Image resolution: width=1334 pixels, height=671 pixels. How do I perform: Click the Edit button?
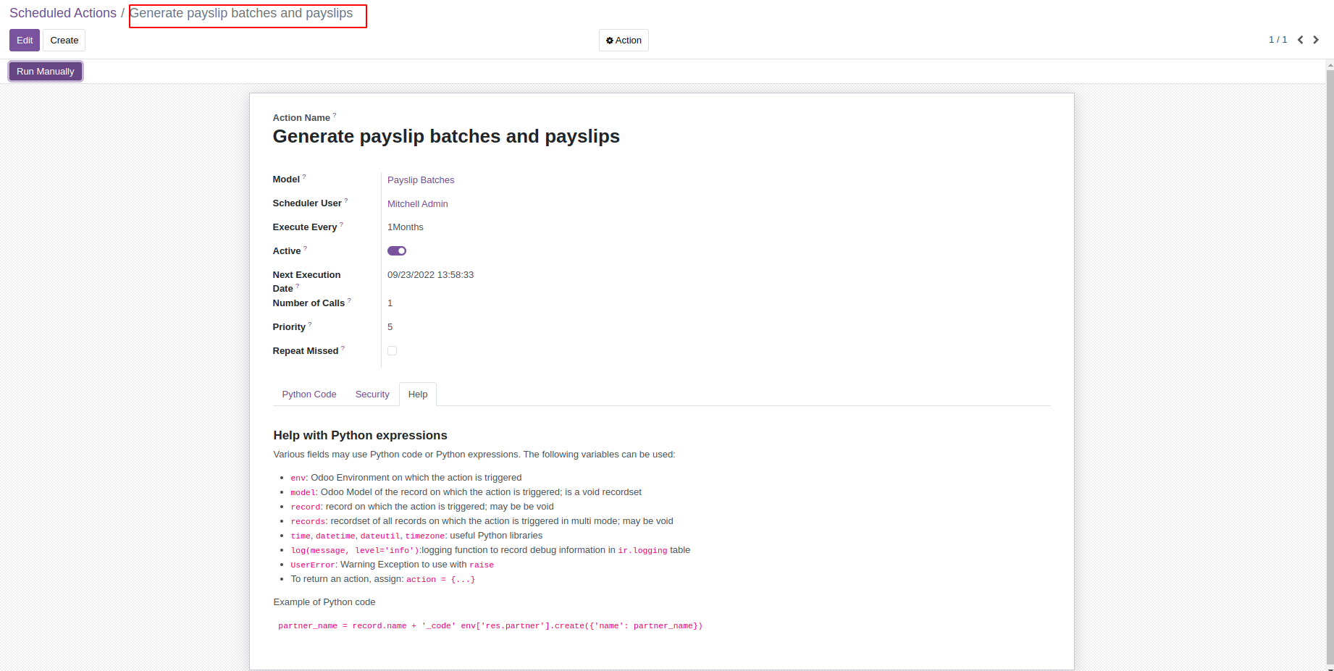[25, 41]
